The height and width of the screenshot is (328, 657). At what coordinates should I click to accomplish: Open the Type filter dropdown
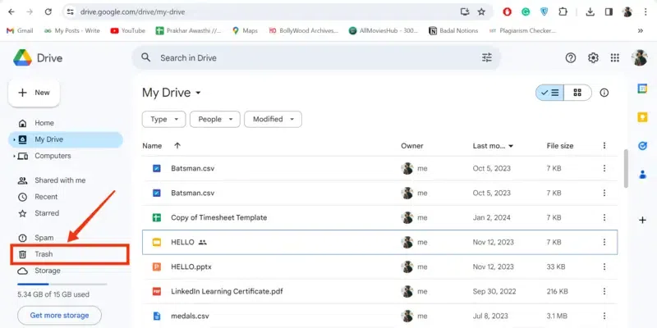click(163, 119)
